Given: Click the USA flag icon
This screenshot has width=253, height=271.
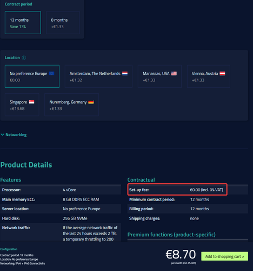Looking at the screenshot, I should click(x=174, y=73).
